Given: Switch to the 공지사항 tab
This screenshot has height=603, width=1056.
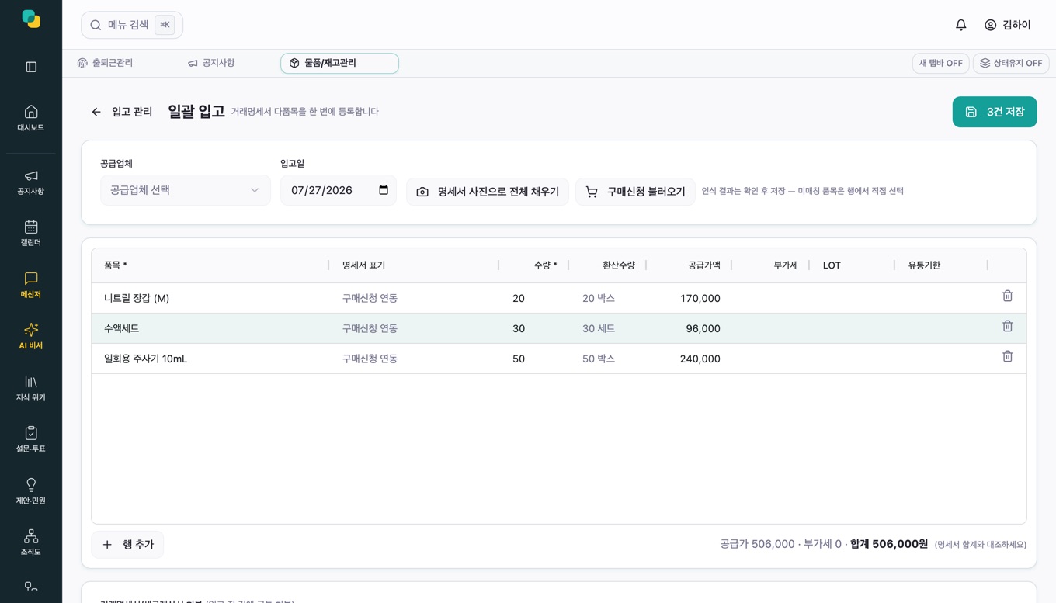Looking at the screenshot, I should tap(211, 63).
